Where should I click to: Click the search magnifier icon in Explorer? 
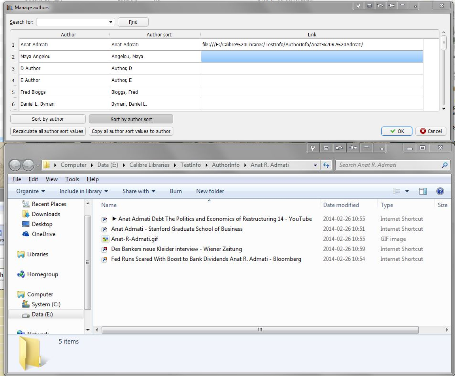(444, 165)
